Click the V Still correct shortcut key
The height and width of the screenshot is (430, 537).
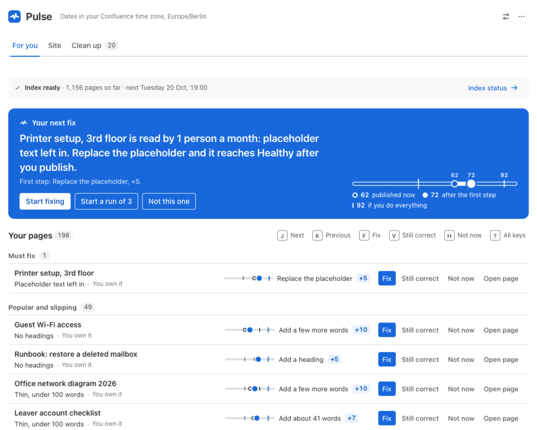point(394,235)
